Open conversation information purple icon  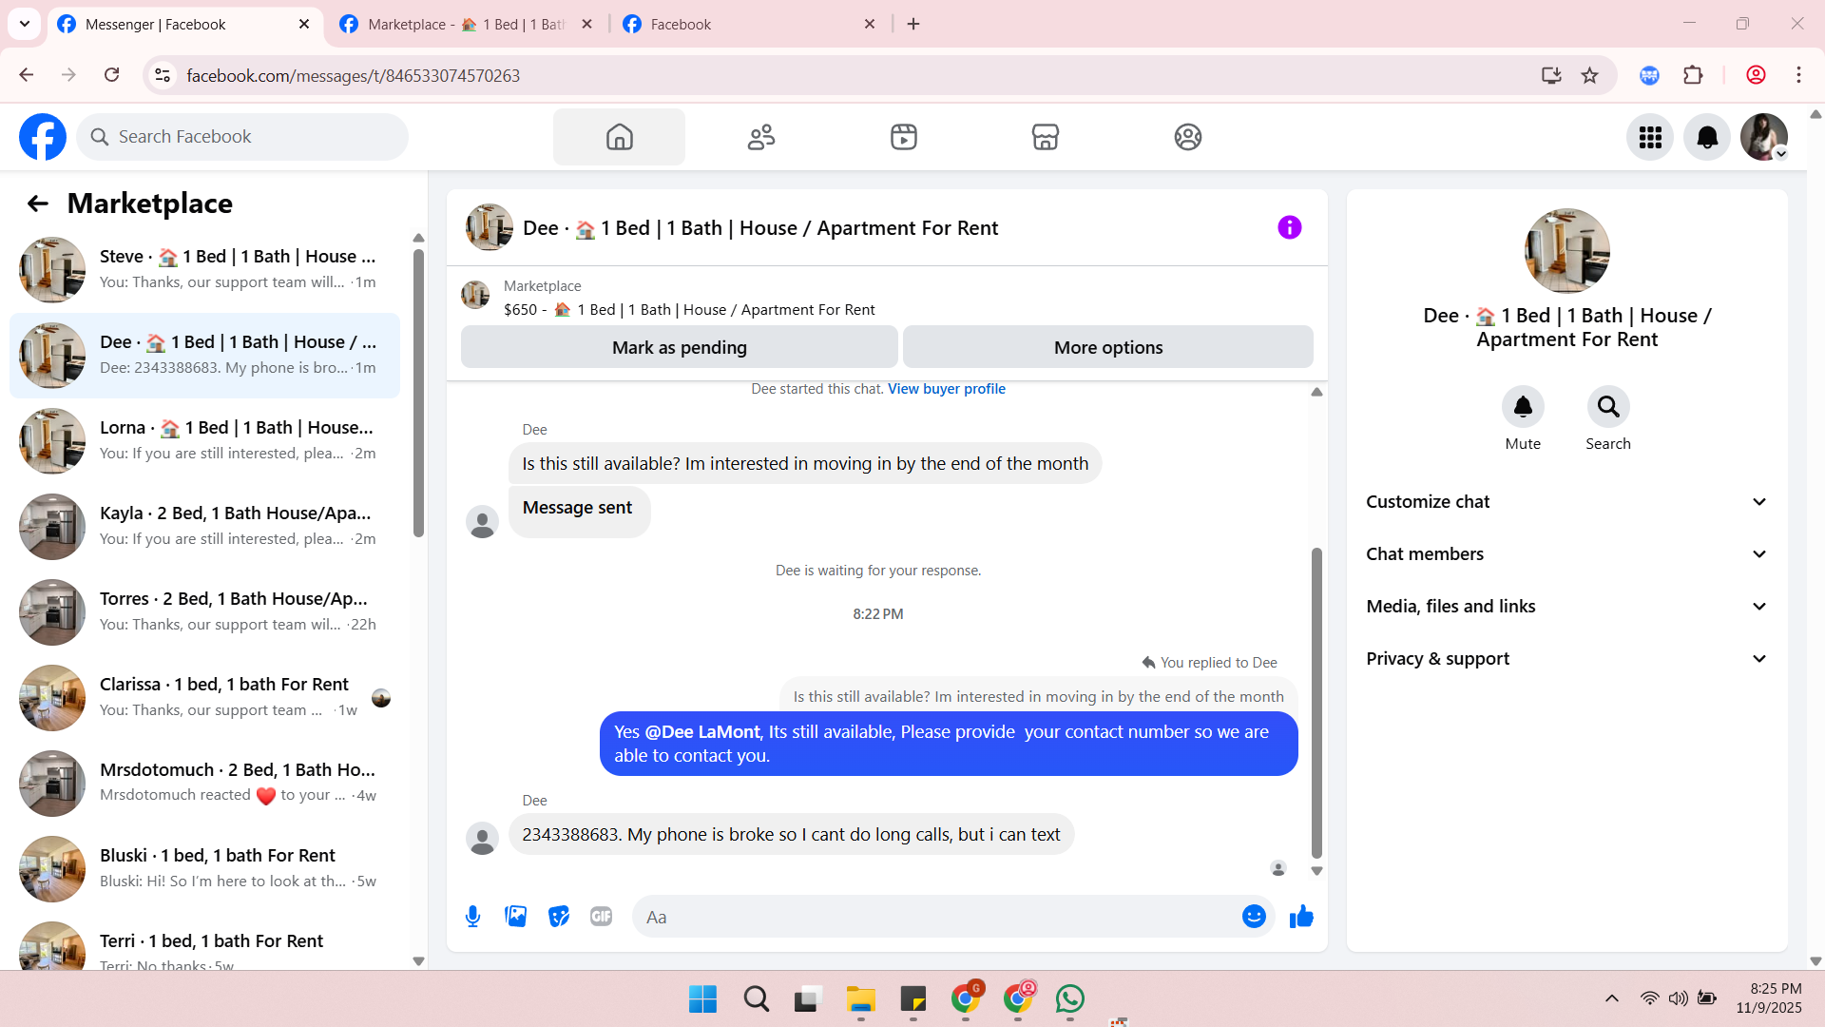(x=1290, y=227)
